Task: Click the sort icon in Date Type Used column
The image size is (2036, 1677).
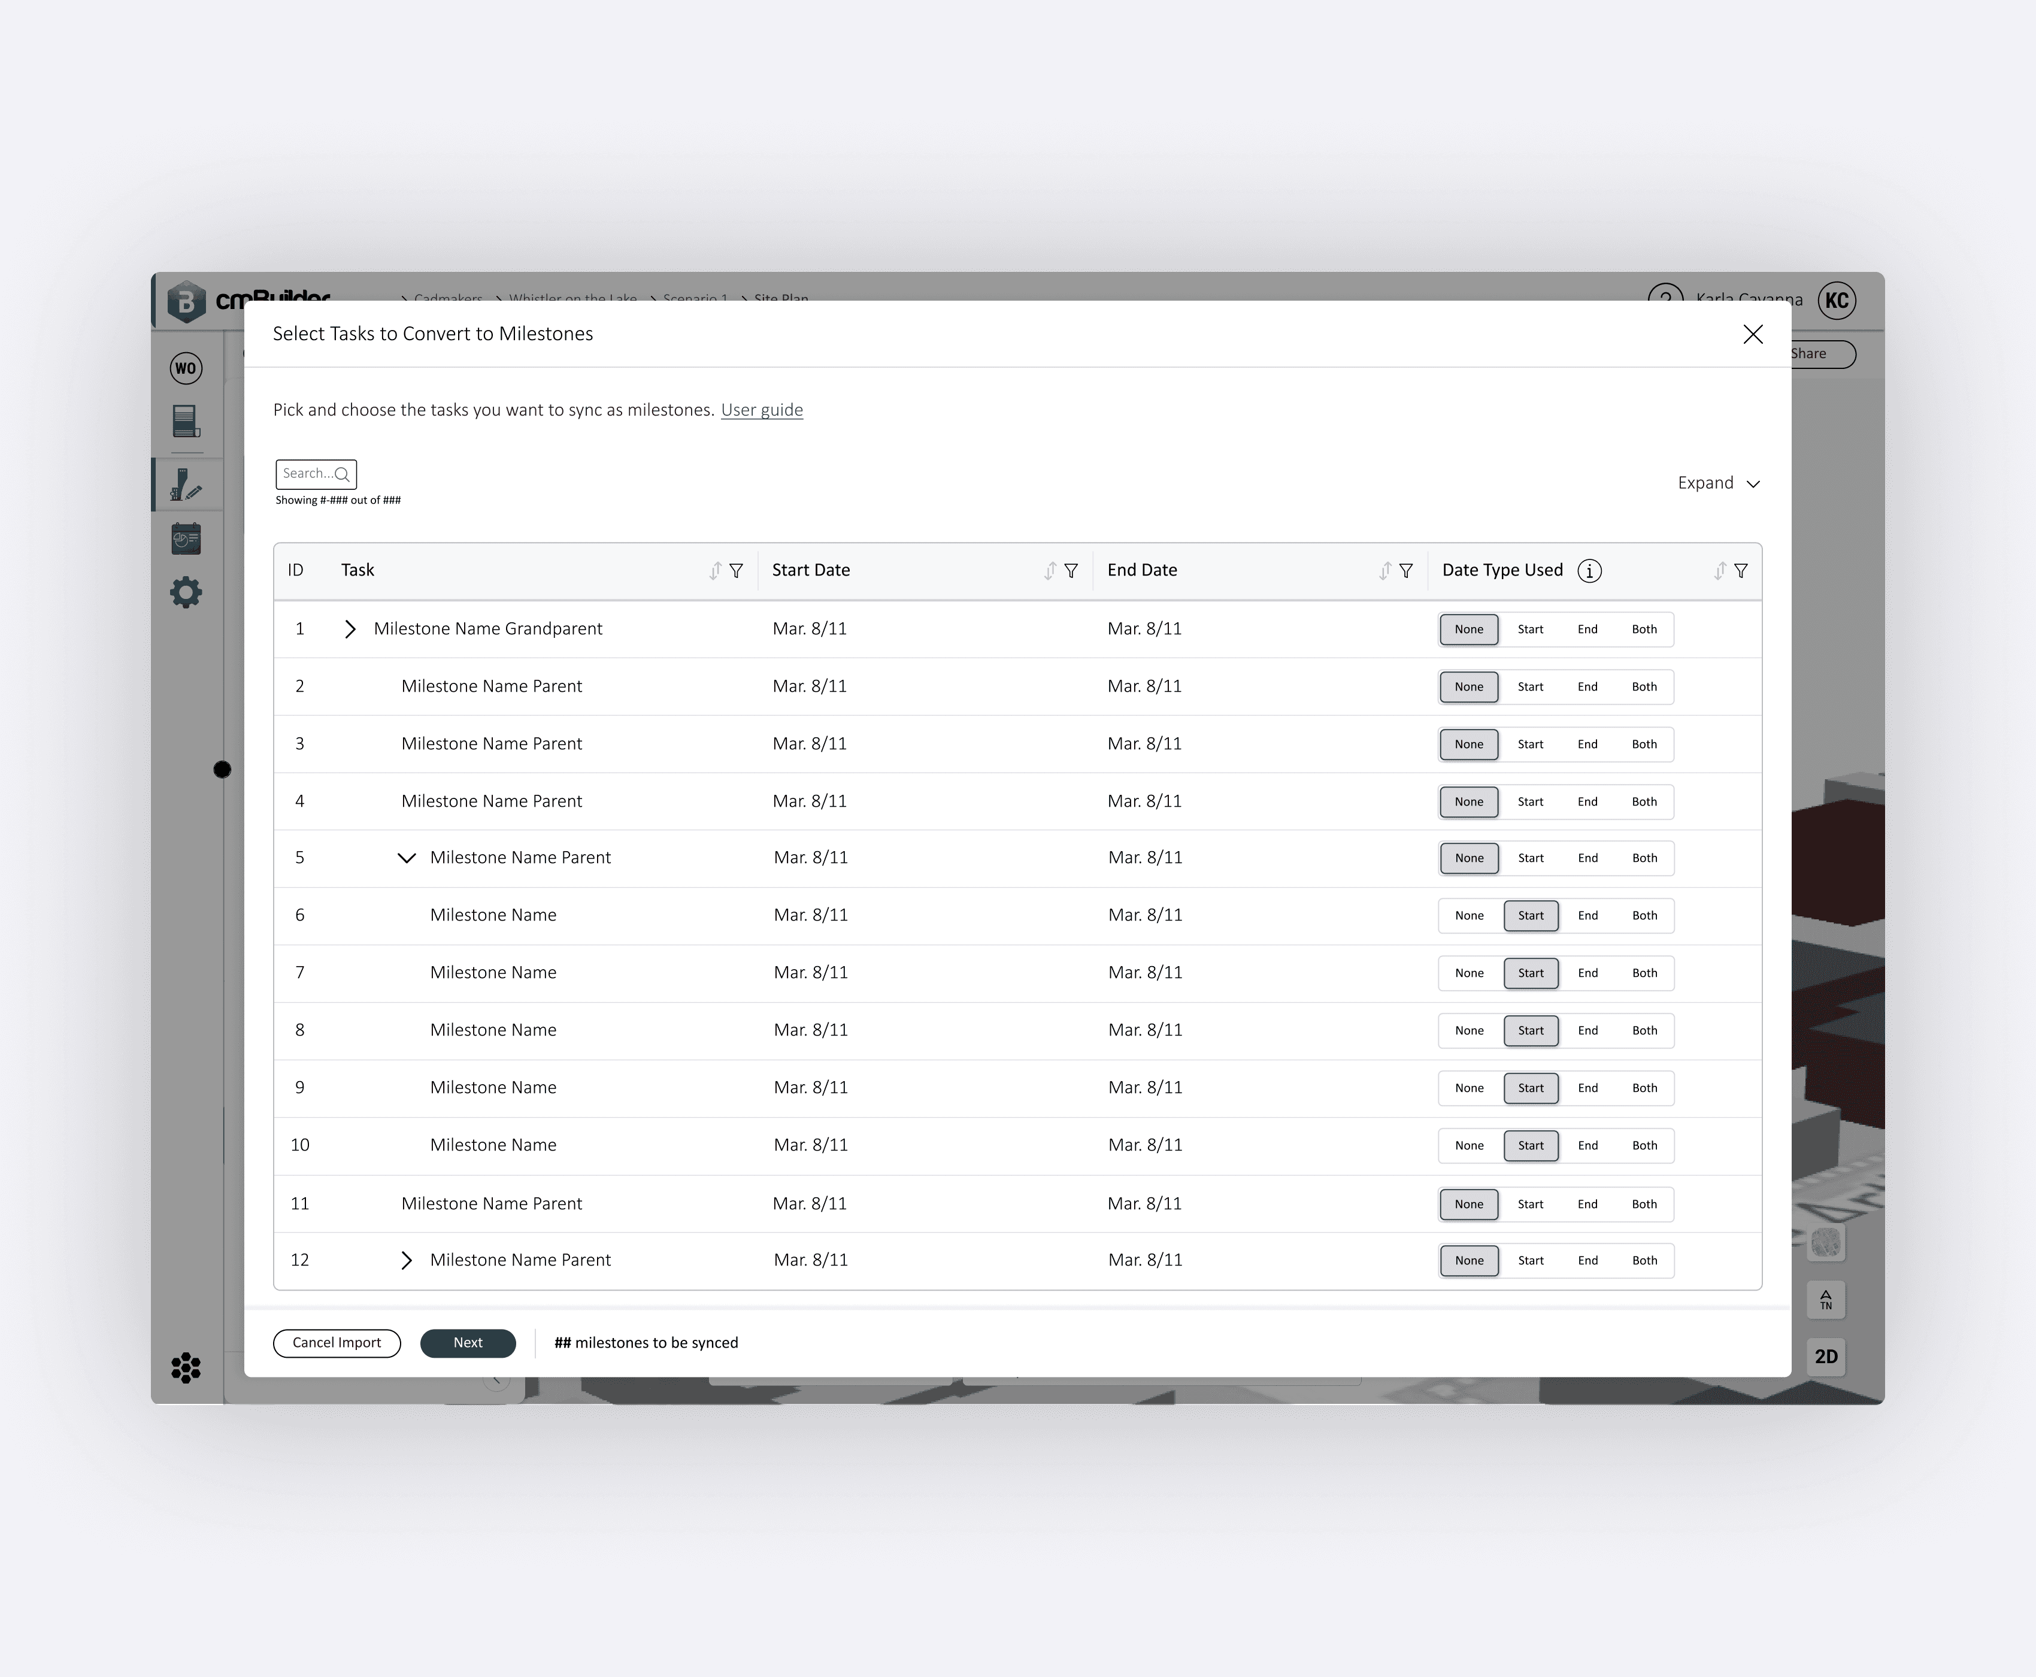Action: pos(1719,571)
